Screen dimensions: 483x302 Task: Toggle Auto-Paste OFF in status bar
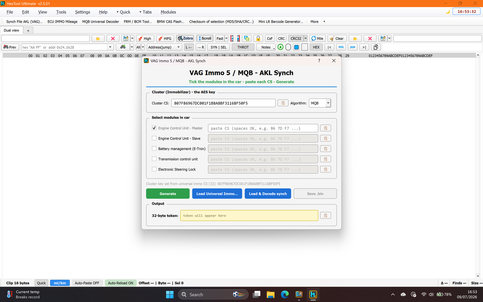(87, 283)
